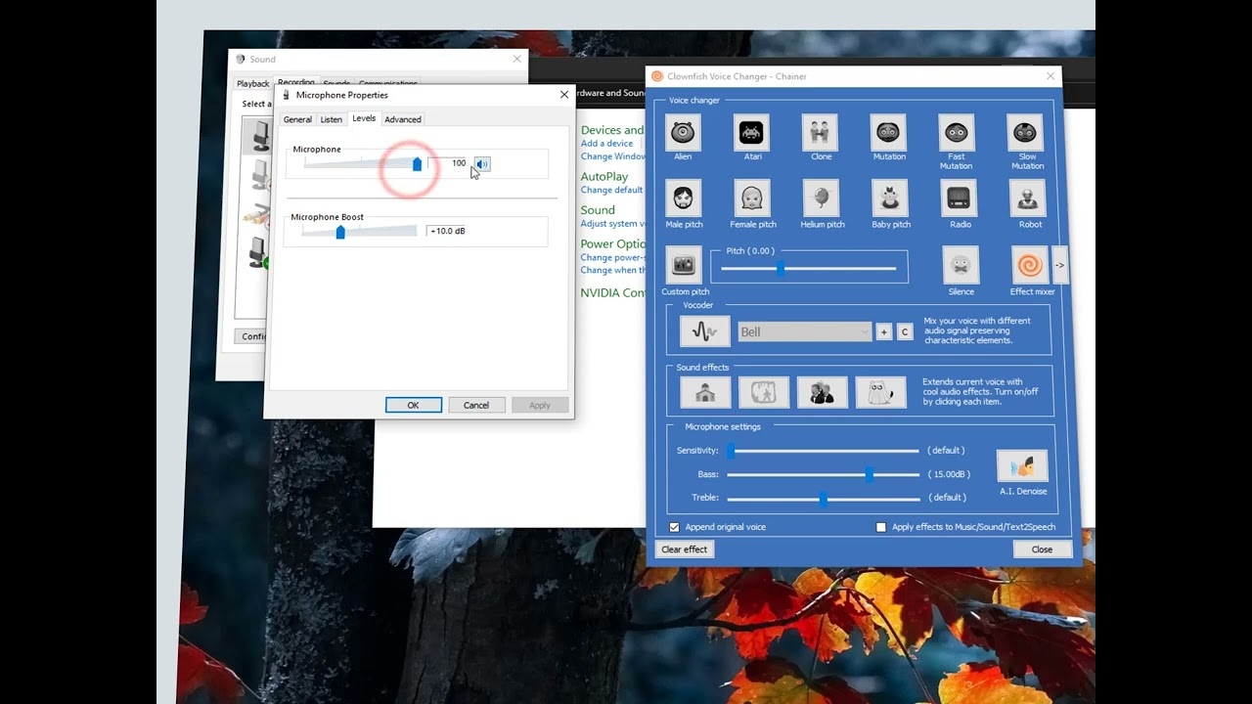Select the Atari voice effect
The width and height of the screenshot is (1252, 704).
[751, 132]
